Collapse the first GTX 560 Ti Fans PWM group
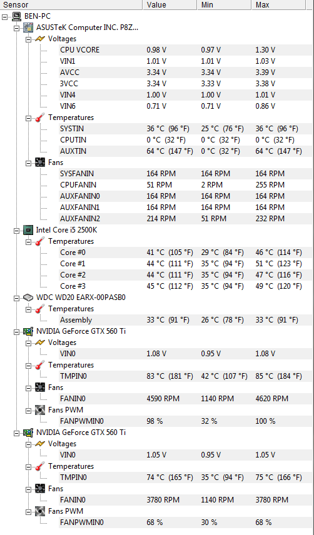The image size is (314, 535). [x=28, y=410]
